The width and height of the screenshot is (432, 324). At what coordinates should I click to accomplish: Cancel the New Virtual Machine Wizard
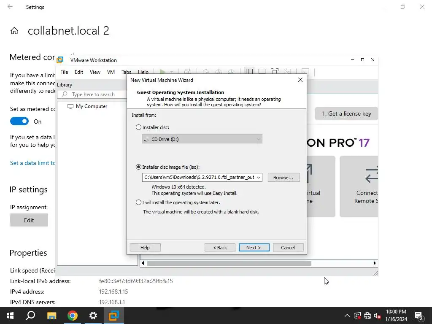pyautogui.click(x=288, y=247)
